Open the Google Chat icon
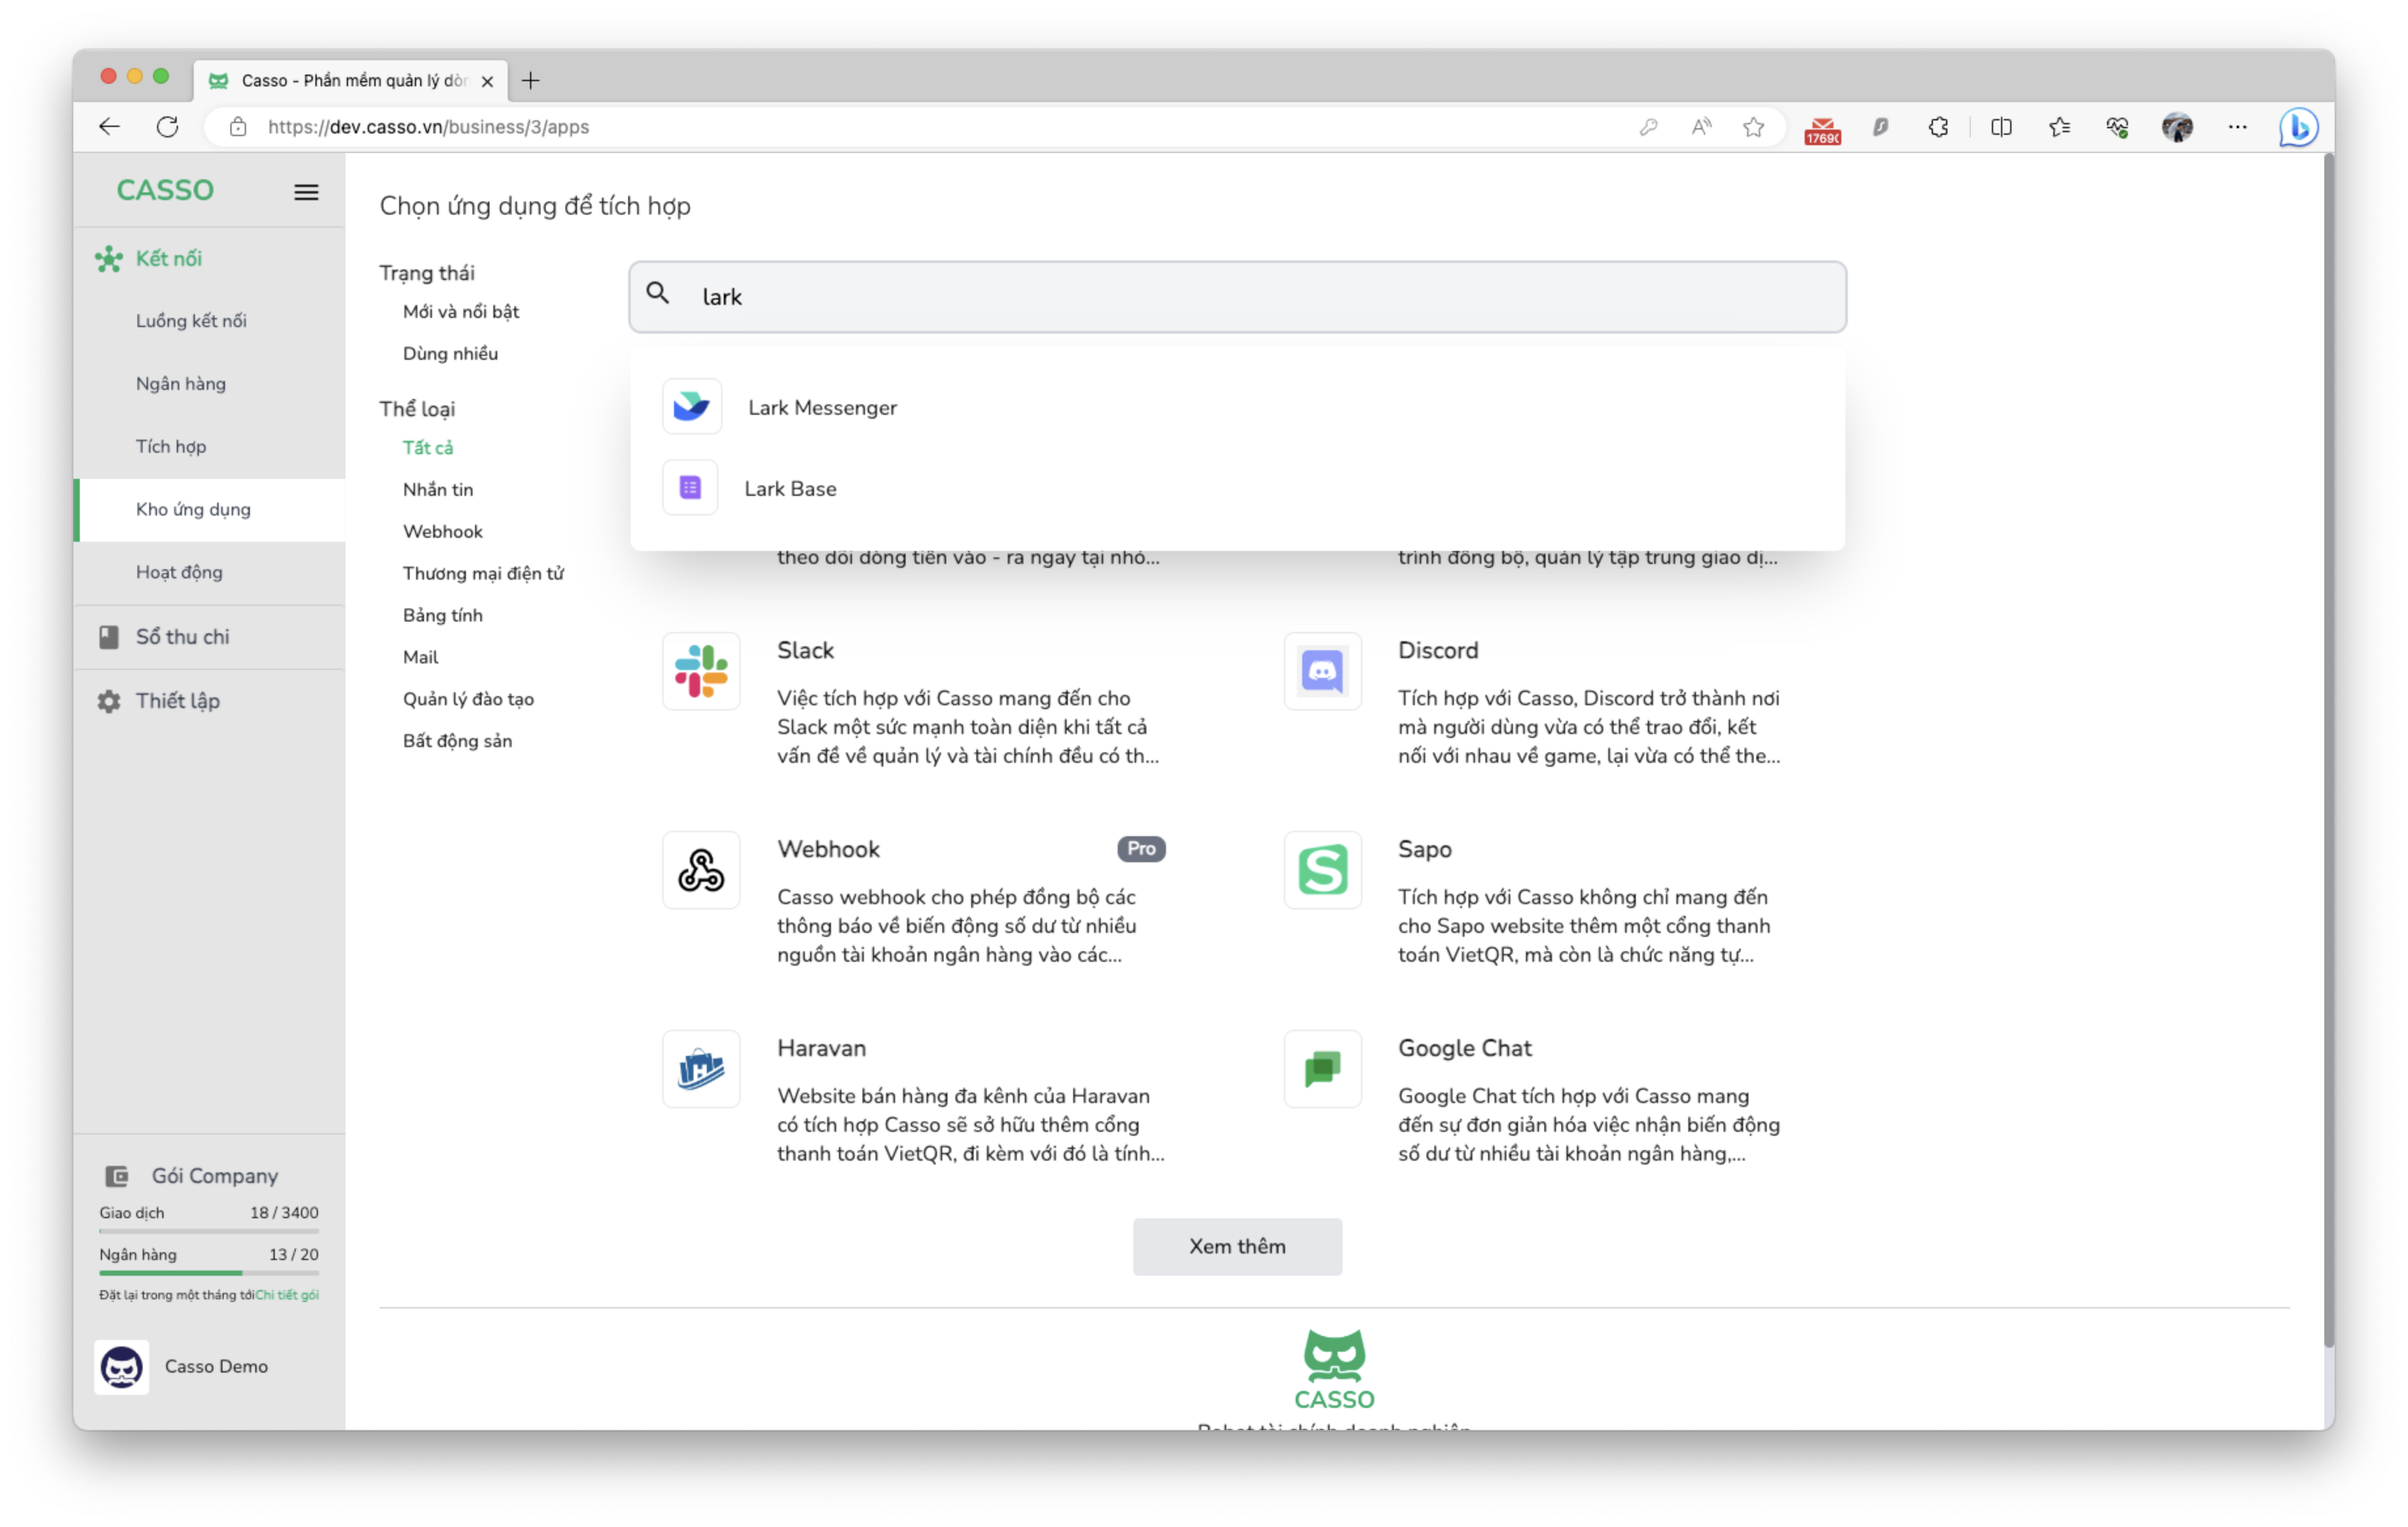 click(1322, 1069)
